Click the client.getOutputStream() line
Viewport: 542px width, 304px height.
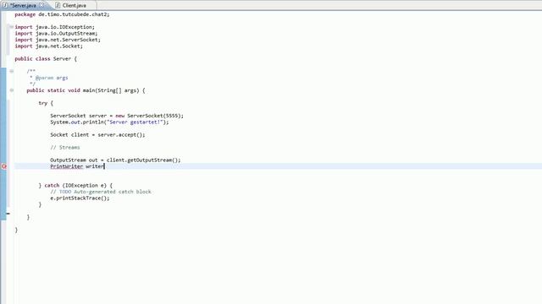(115, 160)
